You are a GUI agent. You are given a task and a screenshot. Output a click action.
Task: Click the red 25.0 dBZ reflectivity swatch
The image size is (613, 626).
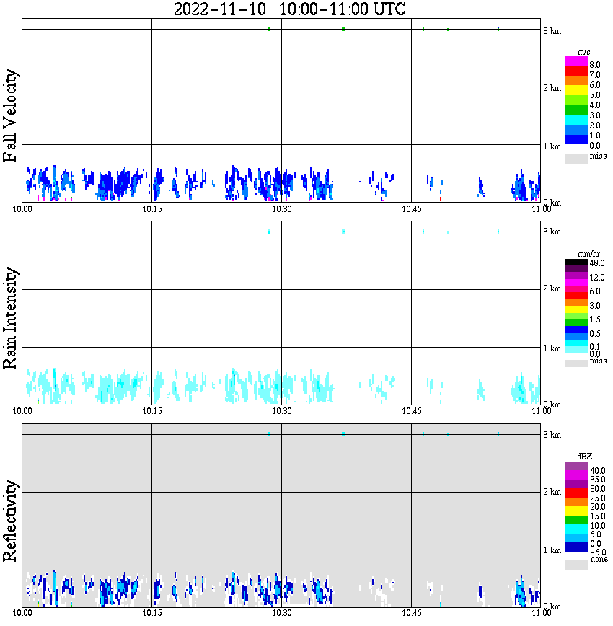point(576,493)
